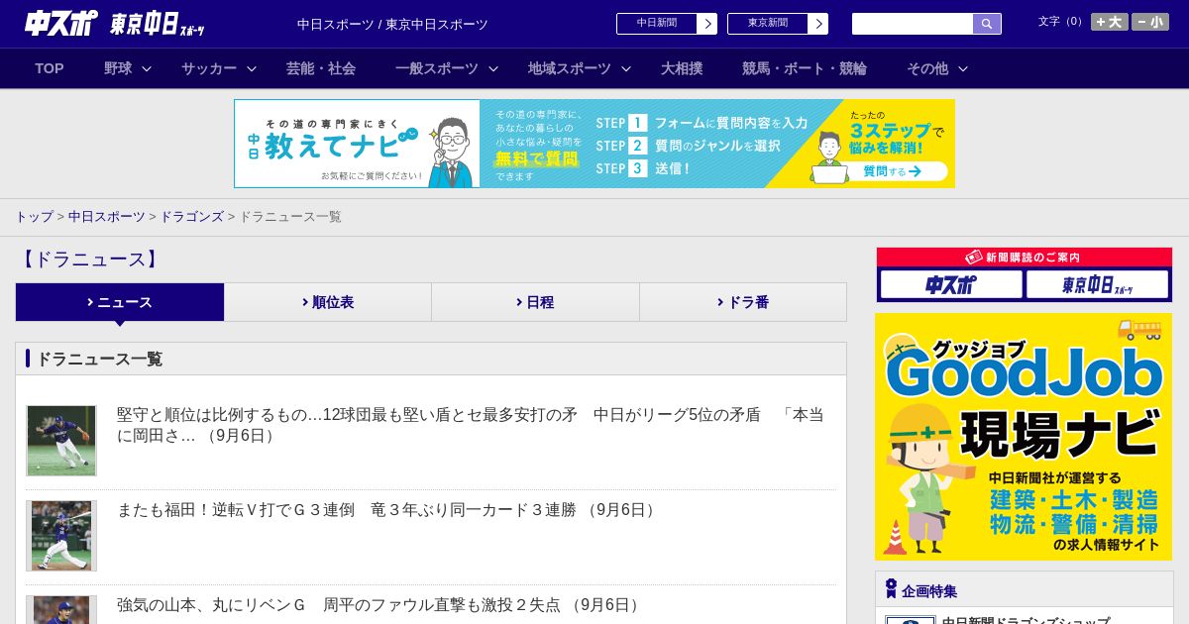Screen dimensions: 1189x624
Task: Go to トップ breadcrumb link
Action: [34, 217]
